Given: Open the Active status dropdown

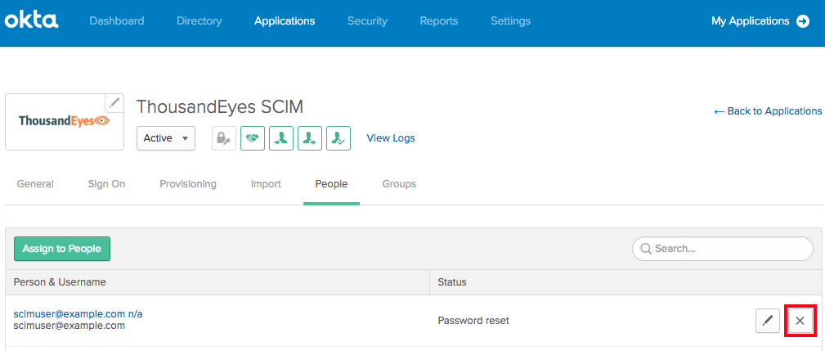Looking at the screenshot, I should click(x=166, y=138).
